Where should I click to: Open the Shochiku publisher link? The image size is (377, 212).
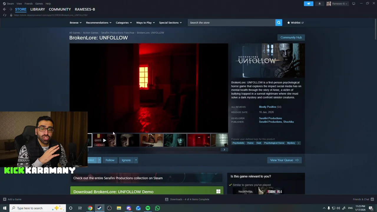tap(289, 122)
